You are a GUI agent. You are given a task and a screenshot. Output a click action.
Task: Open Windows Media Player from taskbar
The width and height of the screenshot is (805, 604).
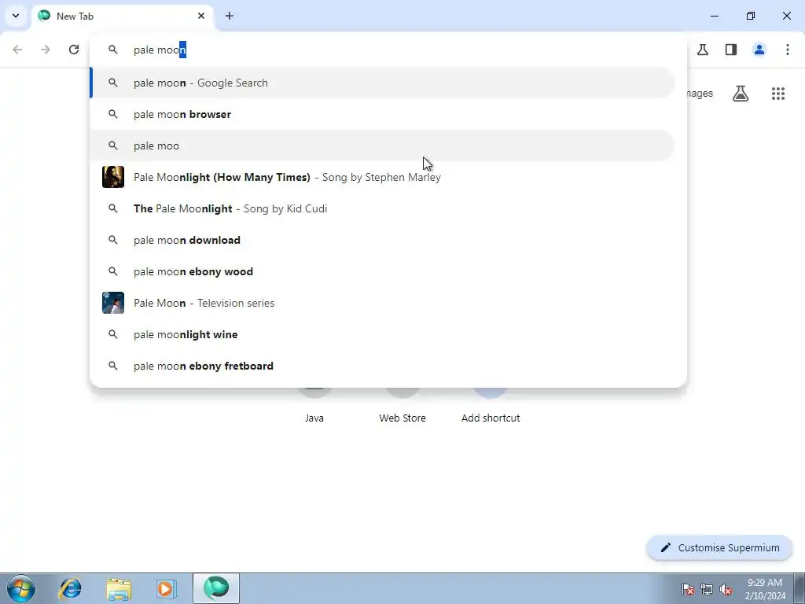(167, 588)
